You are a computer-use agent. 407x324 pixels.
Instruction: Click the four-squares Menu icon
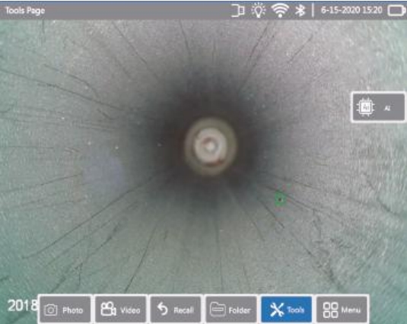click(330, 310)
